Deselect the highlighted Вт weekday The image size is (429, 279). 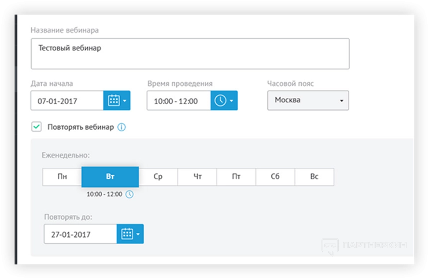pyautogui.click(x=110, y=177)
